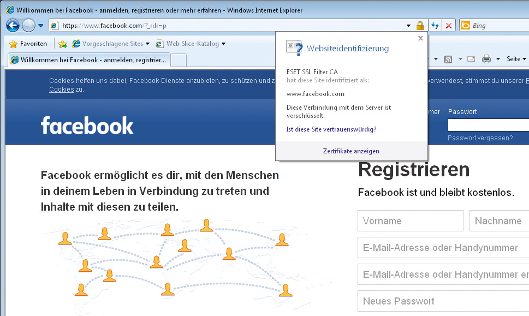Open a new blank tab
The image size is (529, 316).
(179, 61)
